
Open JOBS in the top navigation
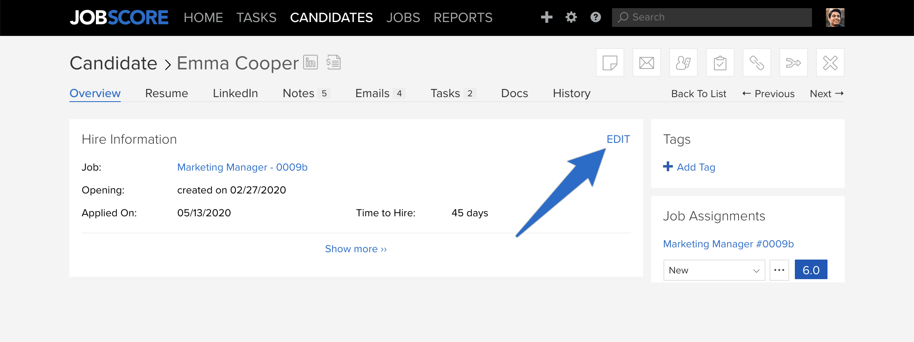403,18
